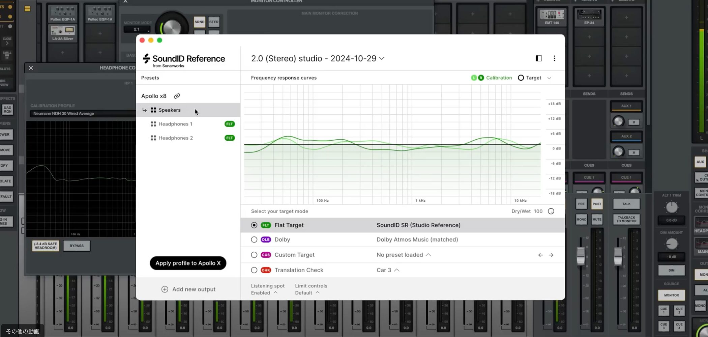Select the Custom Target radio button
Image resolution: width=708 pixels, height=337 pixels.
click(x=254, y=255)
